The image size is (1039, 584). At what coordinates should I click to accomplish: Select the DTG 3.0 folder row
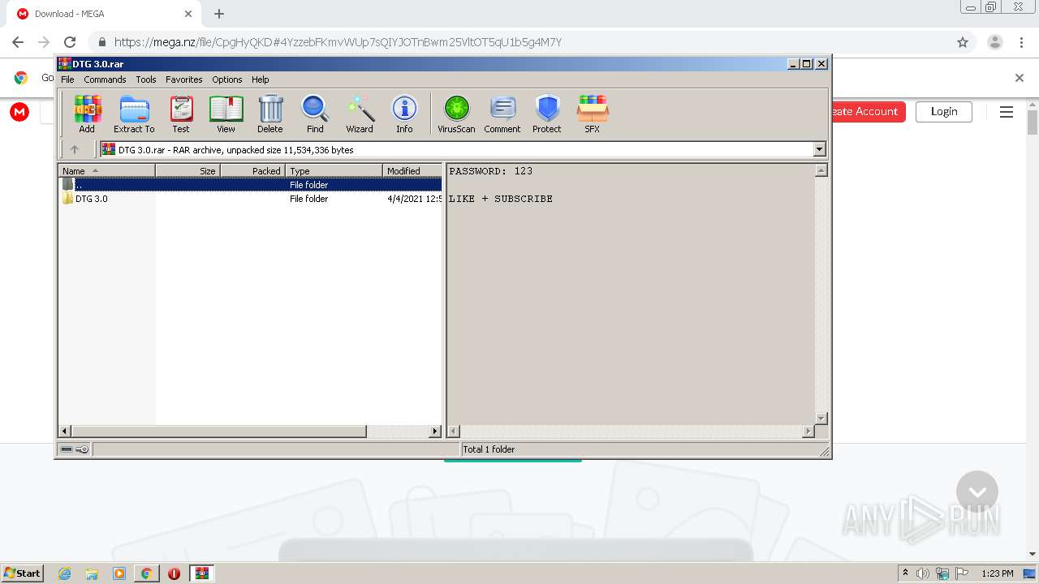coord(251,199)
